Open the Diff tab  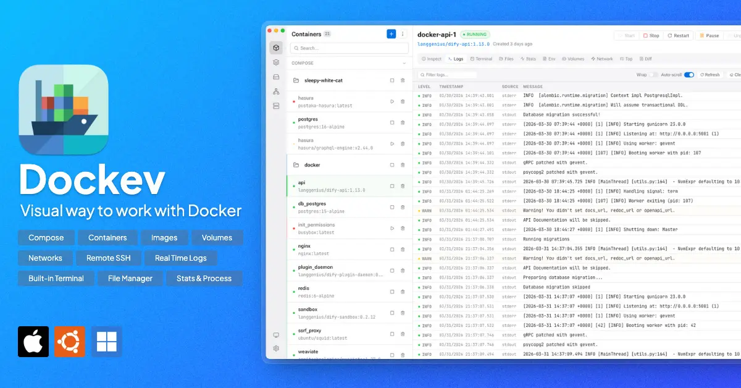[x=645, y=59]
